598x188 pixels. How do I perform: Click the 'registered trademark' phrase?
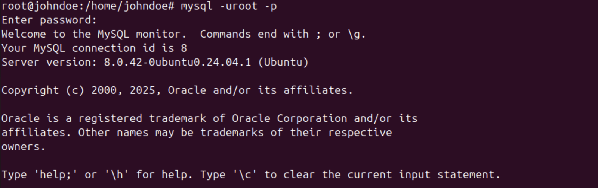click(x=142, y=118)
